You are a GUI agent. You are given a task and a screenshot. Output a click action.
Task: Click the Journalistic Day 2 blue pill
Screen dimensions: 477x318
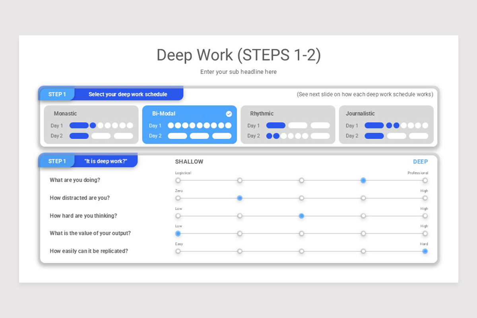pyautogui.click(x=374, y=136)
